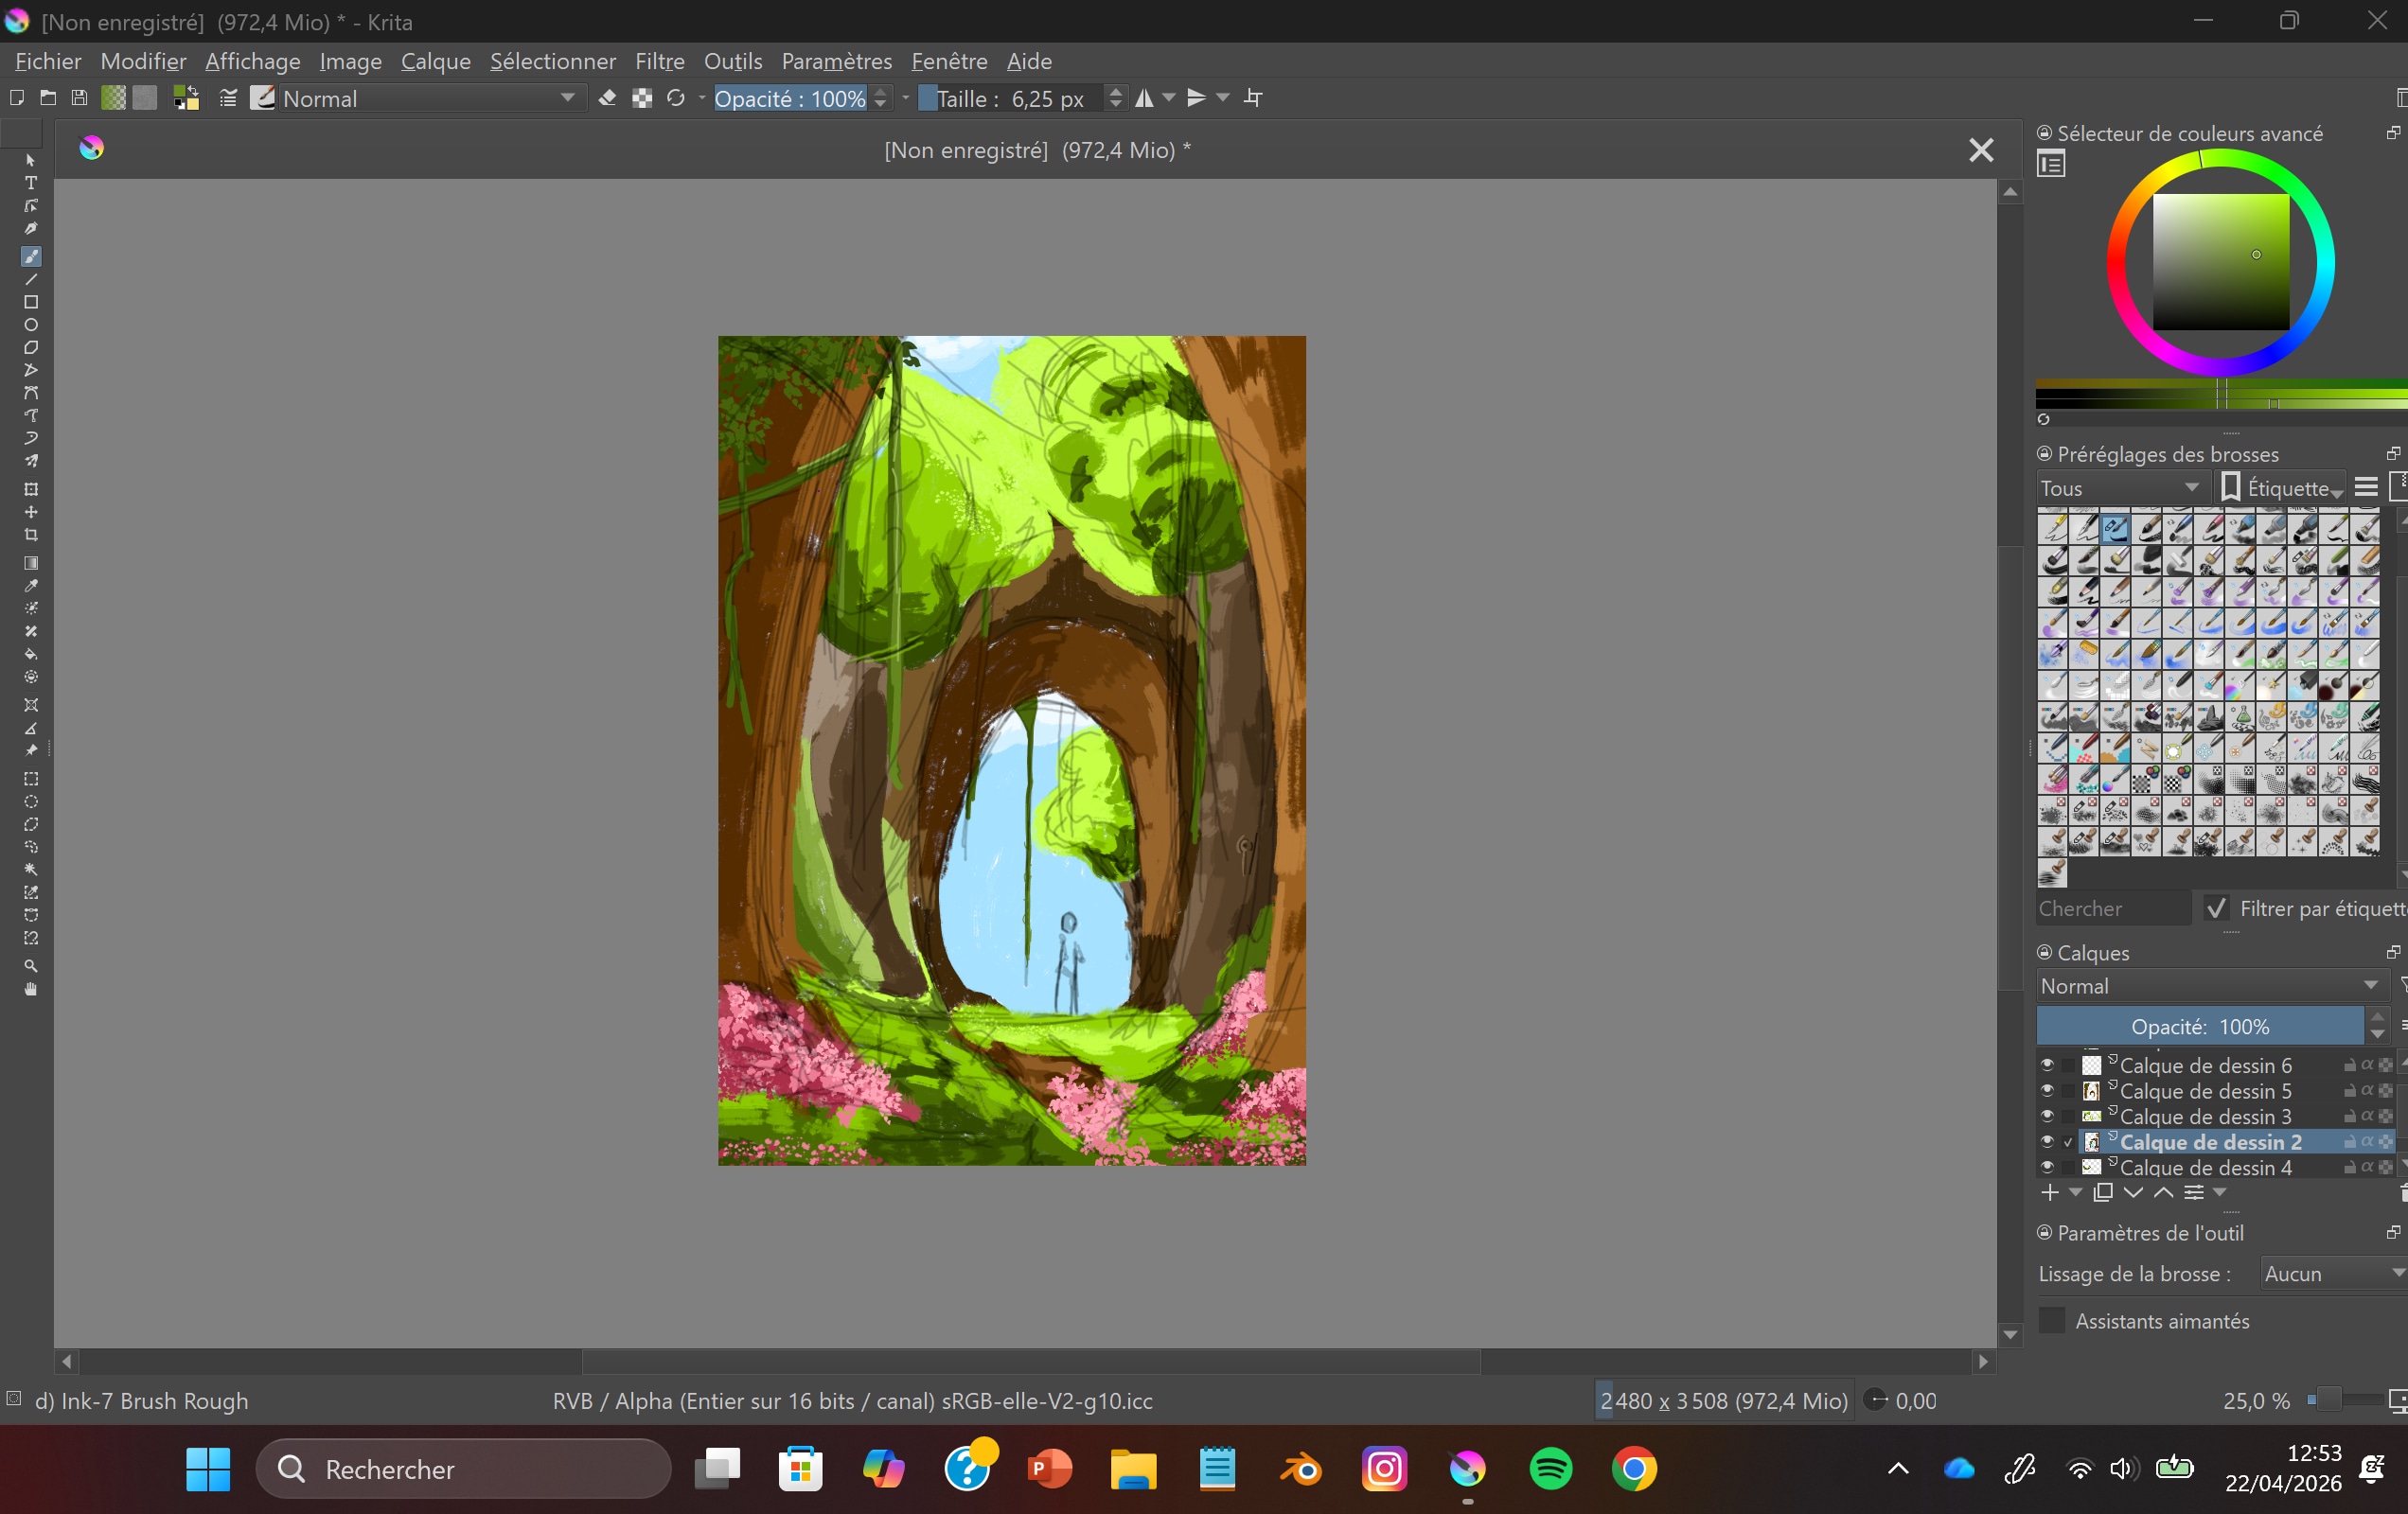
Task: Open the Calque menu
Action: 435,61
